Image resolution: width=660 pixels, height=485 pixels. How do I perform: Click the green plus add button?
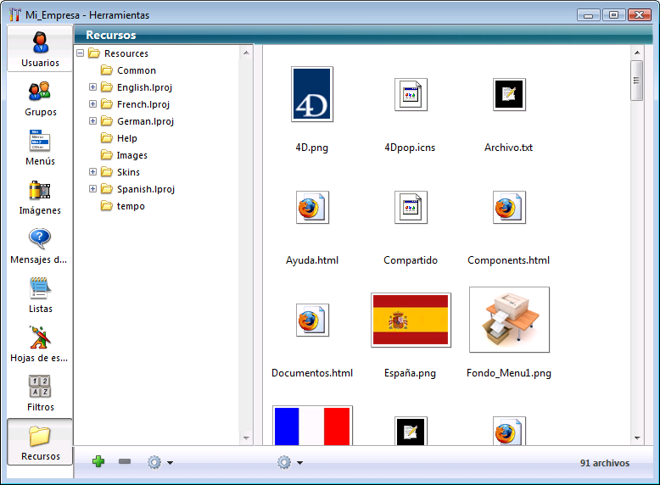point(98,462)
